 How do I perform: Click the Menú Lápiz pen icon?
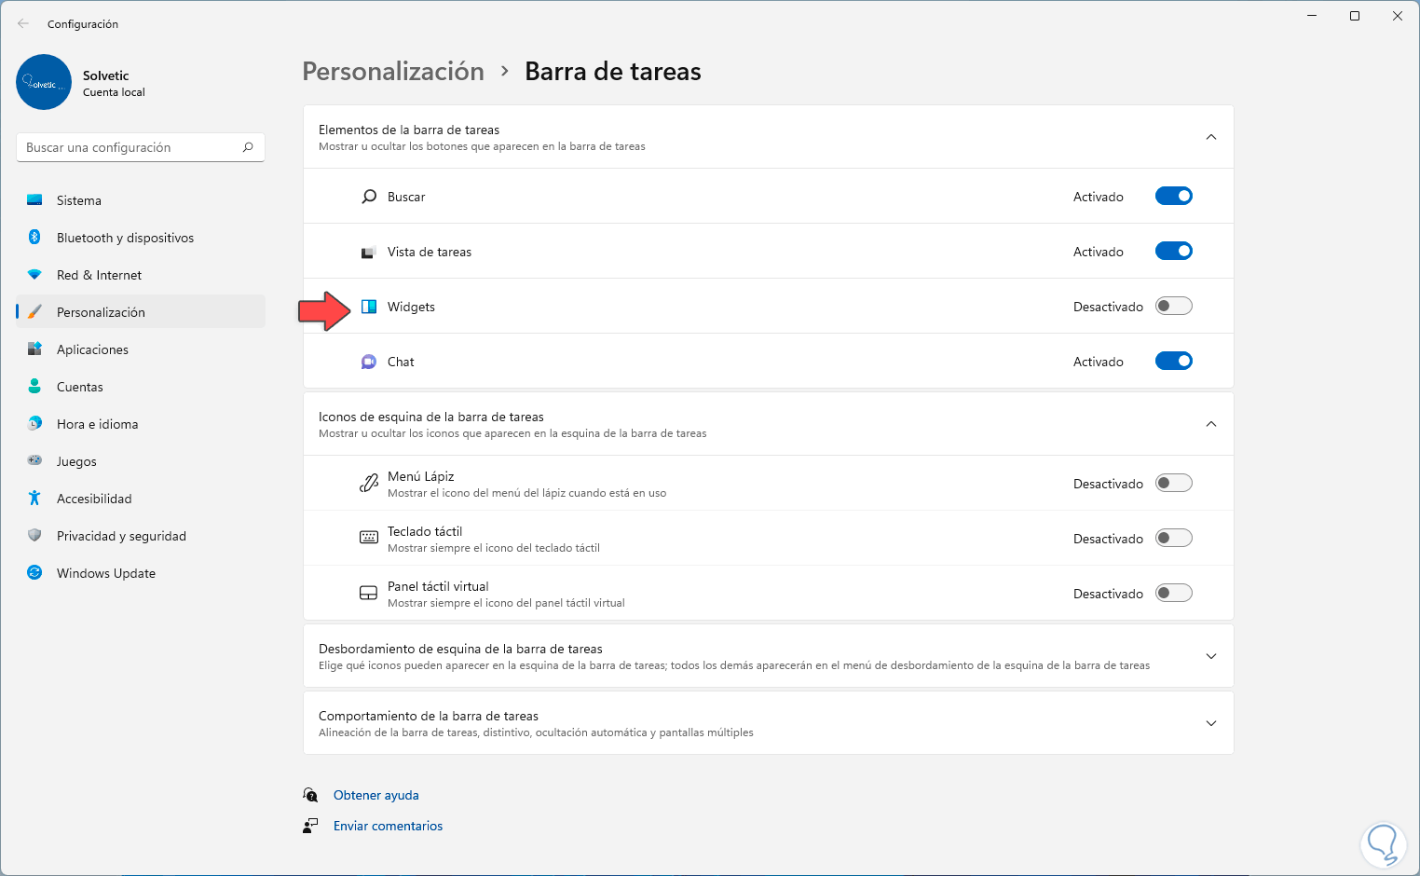click(x=369, y=483)
